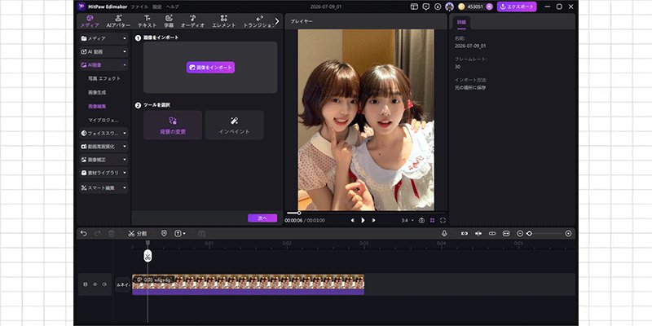Click the 次へ next button

click(262, 218)
